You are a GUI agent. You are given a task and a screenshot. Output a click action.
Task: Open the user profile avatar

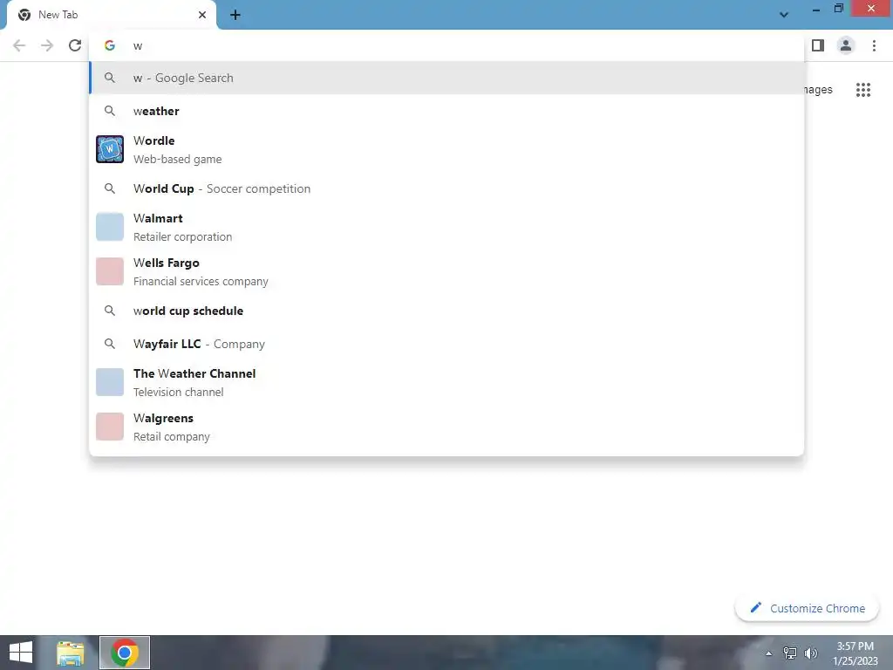[846, 45]
